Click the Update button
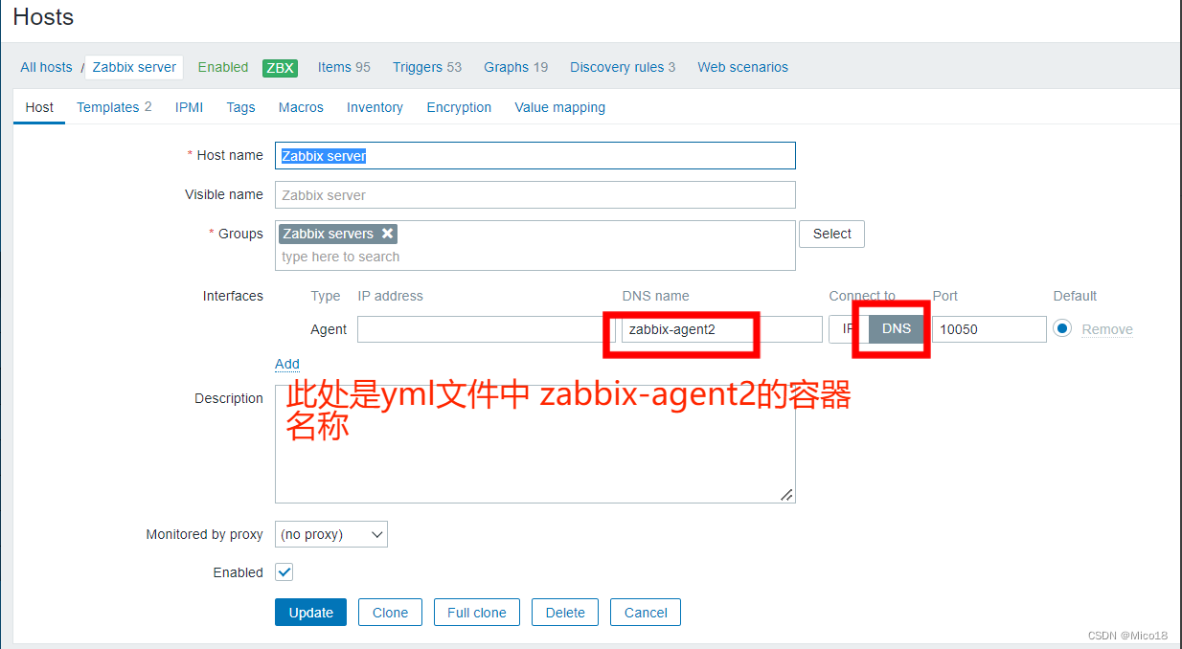Viewport: 1182px width, 649px height. point(311,613)
